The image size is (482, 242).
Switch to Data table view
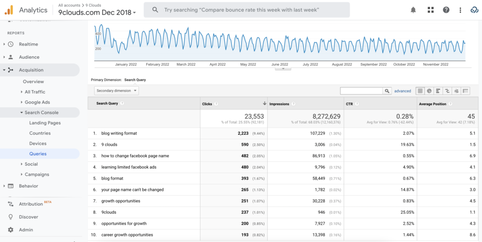(x=420, y=91)
